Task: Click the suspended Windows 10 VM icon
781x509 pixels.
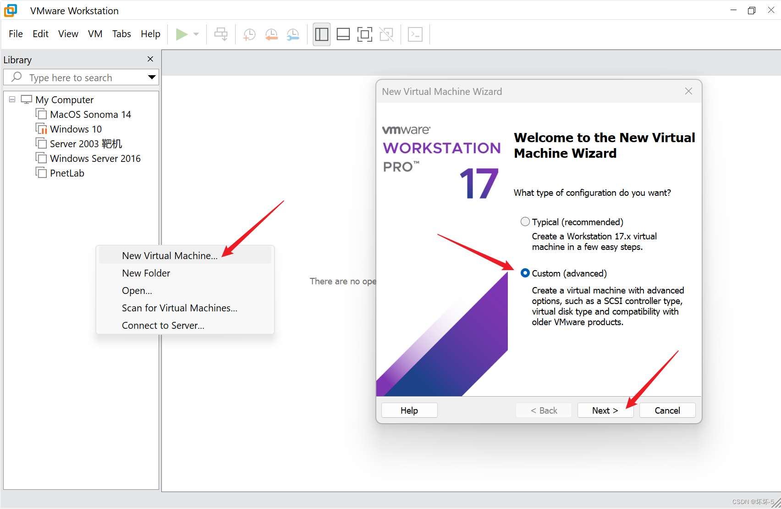Action: (41, 128)
